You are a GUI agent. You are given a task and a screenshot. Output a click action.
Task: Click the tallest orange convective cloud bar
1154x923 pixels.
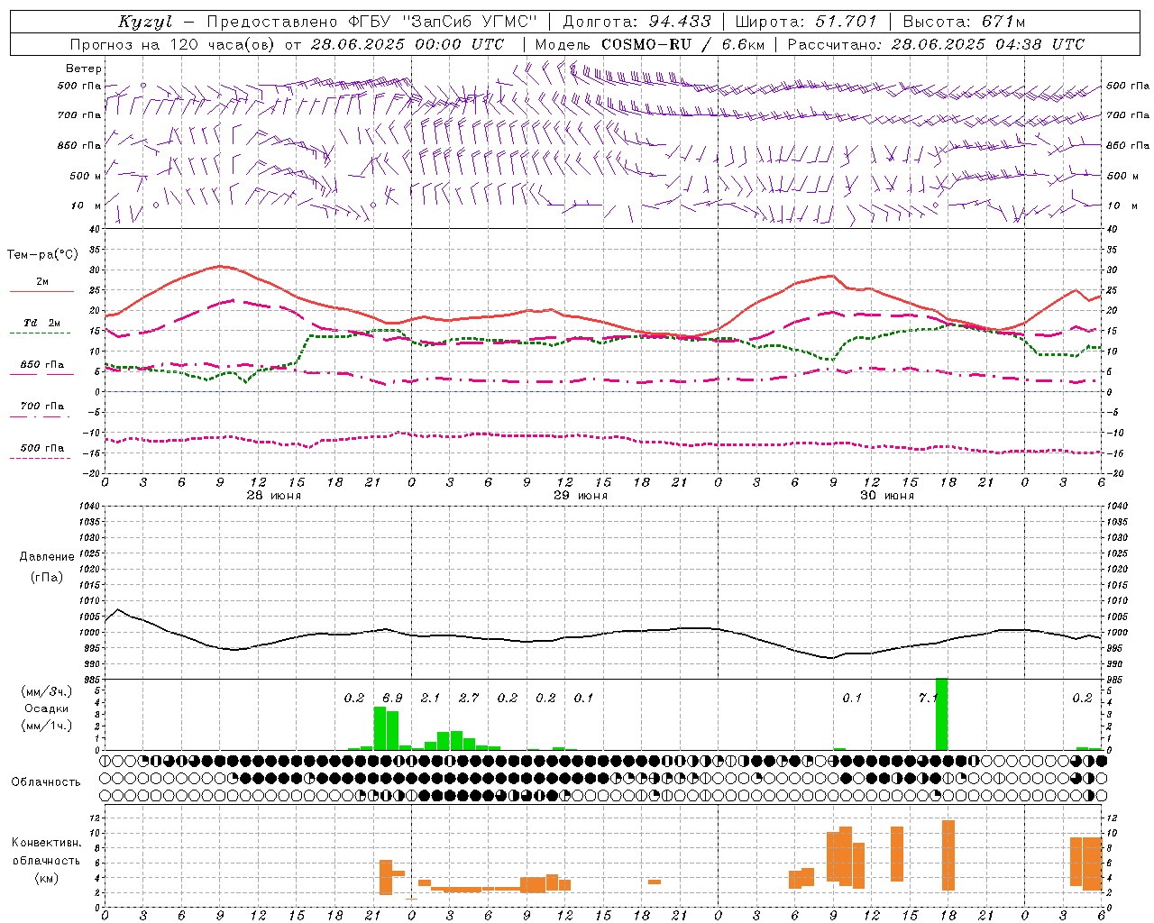(948, 855)
